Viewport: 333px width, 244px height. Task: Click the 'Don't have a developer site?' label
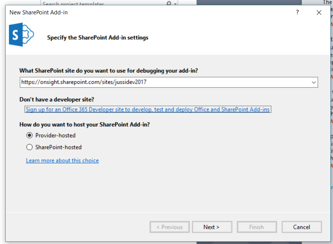pyautogui.click(x=57, y=99)
